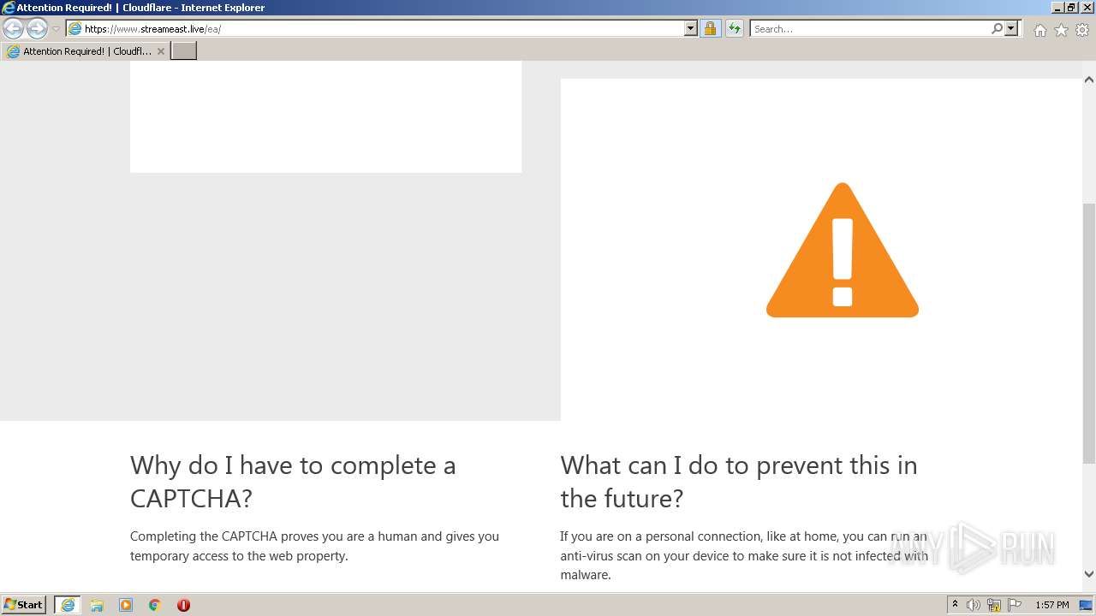Image resolution: width=1096 pixels, height=616 pixels.
Task: Expand the address bar autocomplete dropdown
Action: click(x=691, y=28)
